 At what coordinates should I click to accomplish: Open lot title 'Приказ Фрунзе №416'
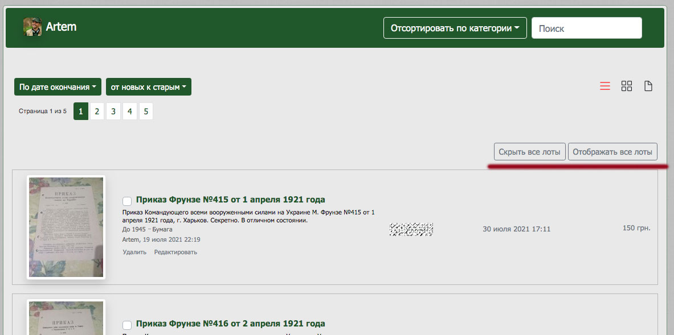pos(230,324)
